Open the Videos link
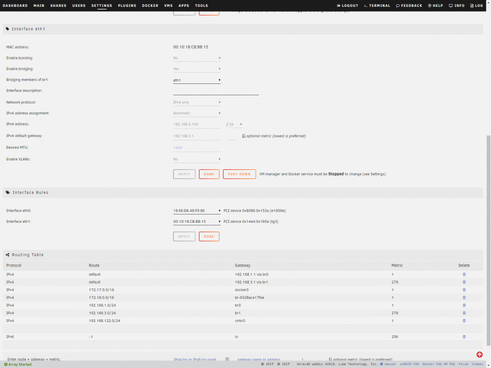Image resolution: width=491 pixels, height=368 pixels. [x=478, y=364]
